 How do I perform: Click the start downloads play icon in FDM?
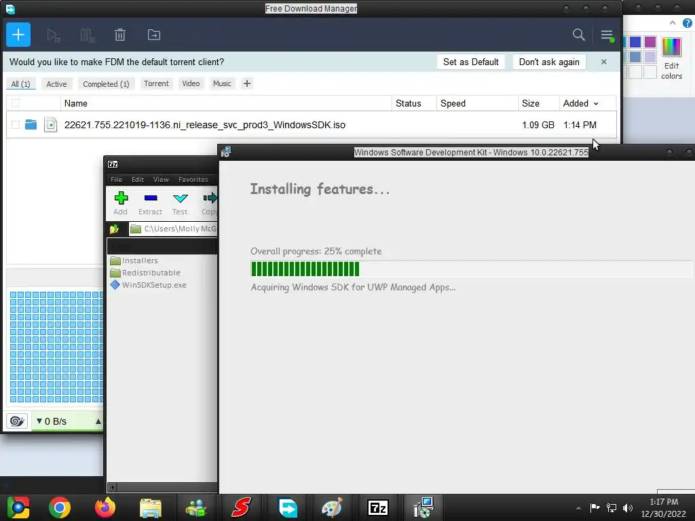point(54,35)
